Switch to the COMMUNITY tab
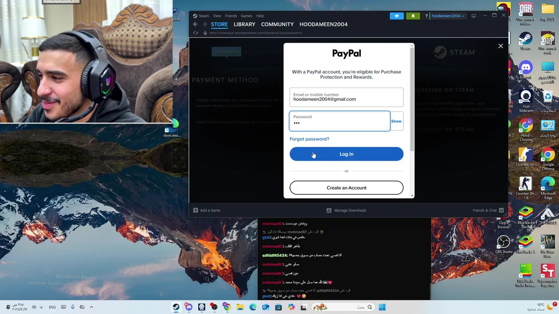The image size is (559, 314). point(277,24)
